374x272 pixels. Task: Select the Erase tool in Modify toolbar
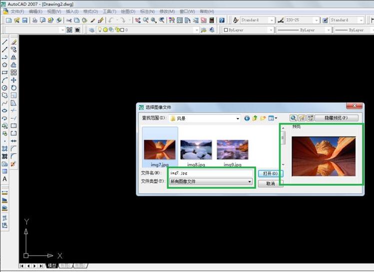click(x=14, y=42)
